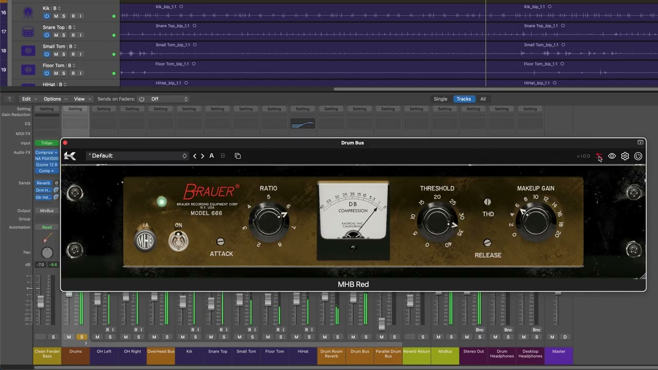Click the EQ thumbnail on mixer channel

pos(303,123)
